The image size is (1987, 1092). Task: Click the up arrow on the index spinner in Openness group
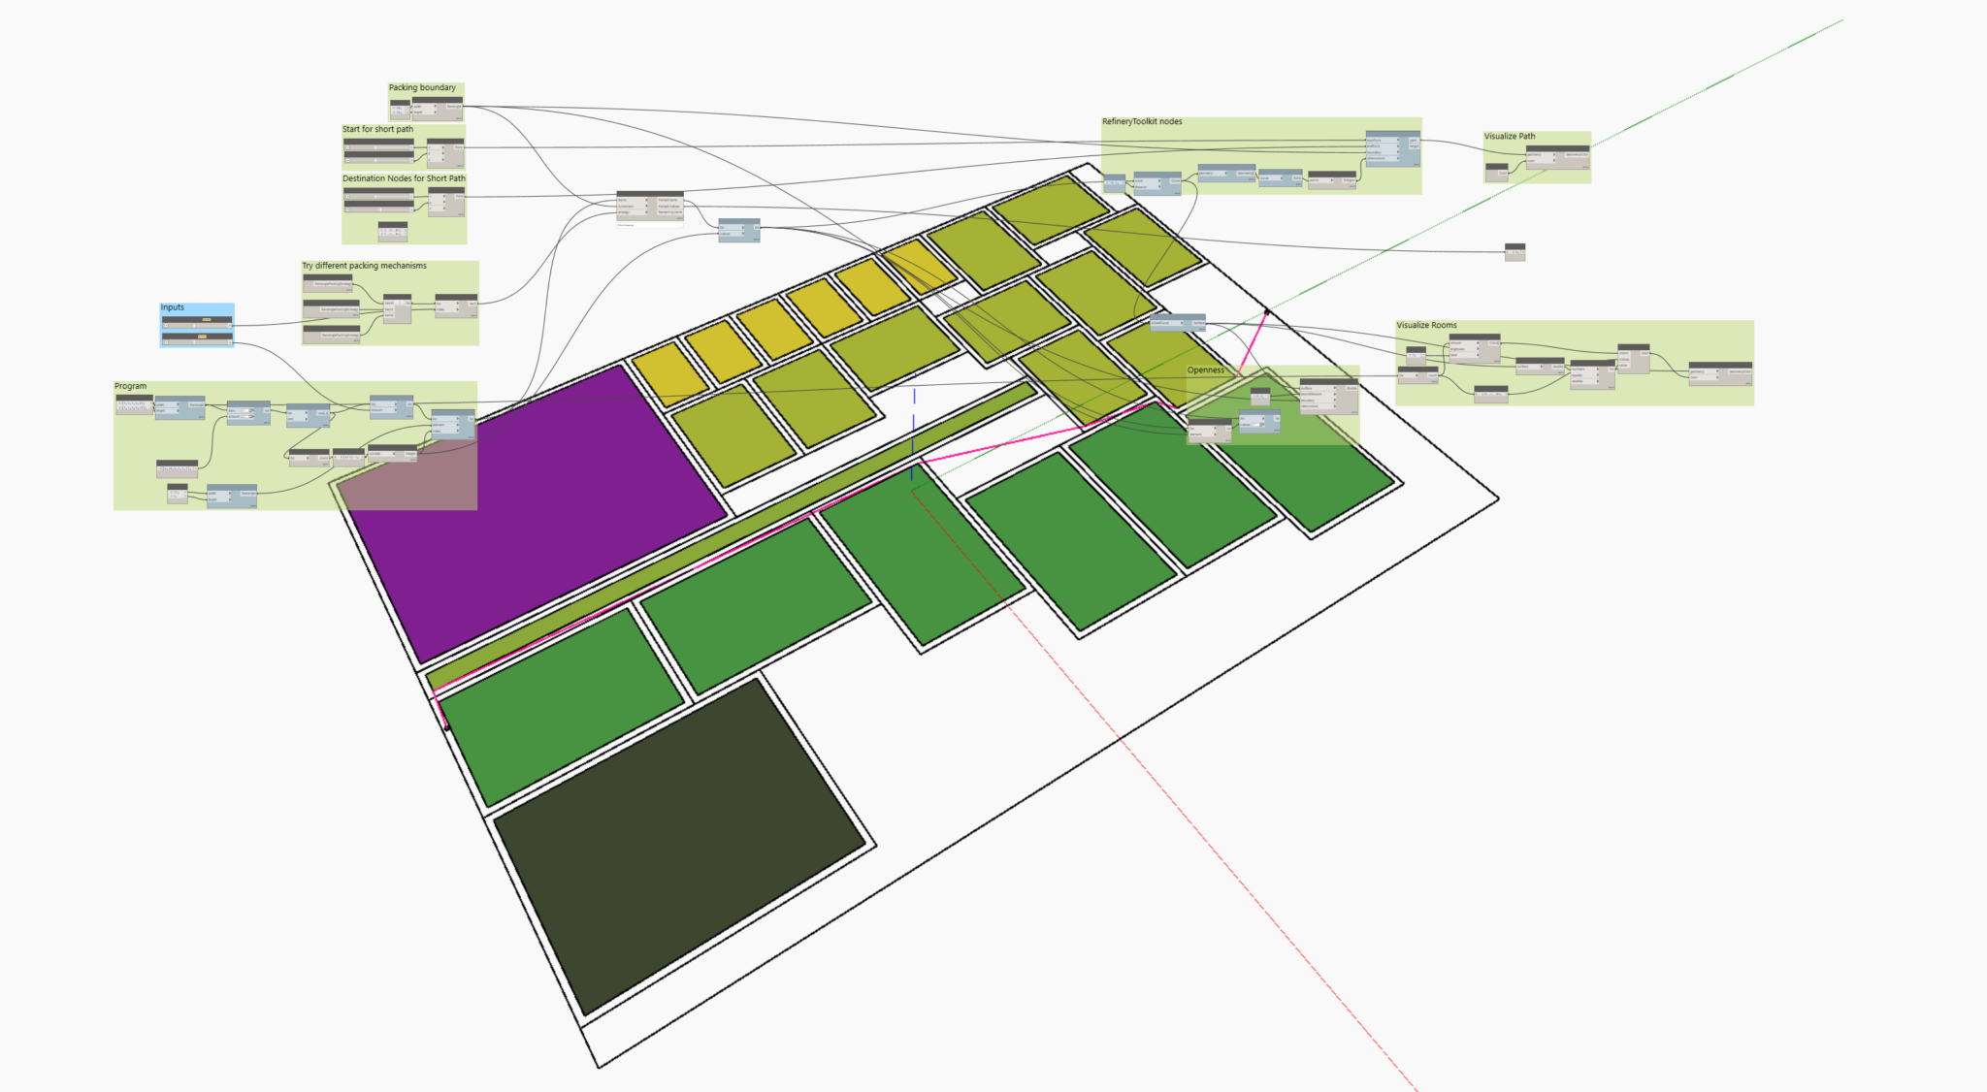1262,423
